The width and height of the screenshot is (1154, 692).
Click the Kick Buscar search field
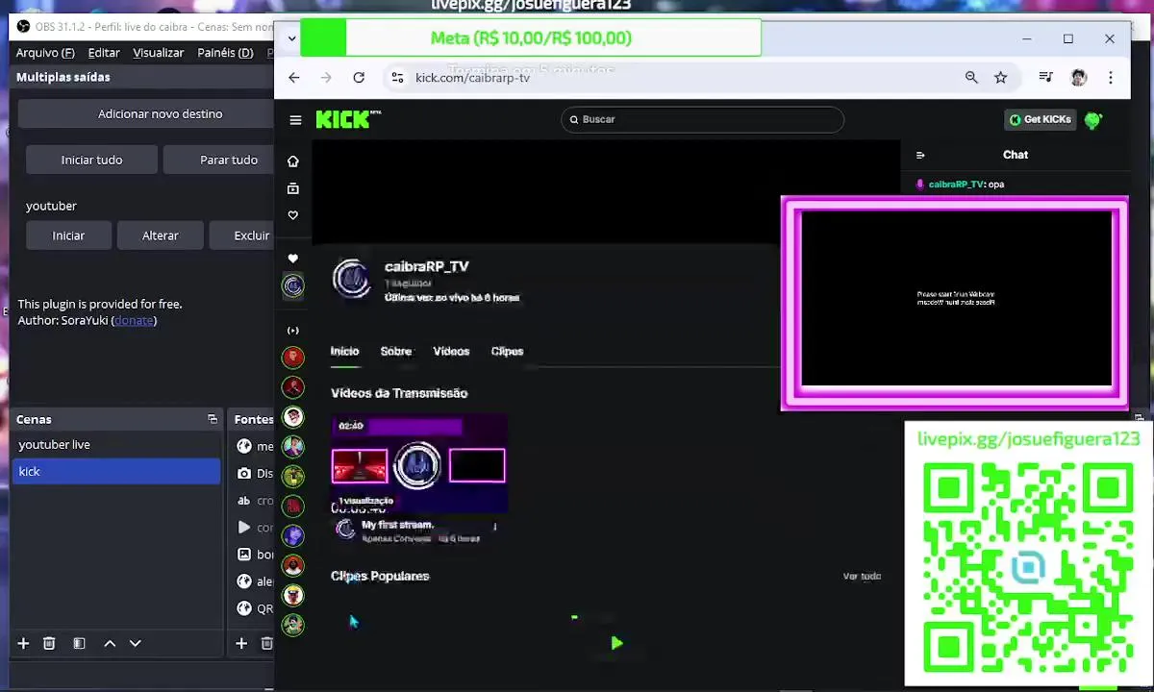(703, 120)
